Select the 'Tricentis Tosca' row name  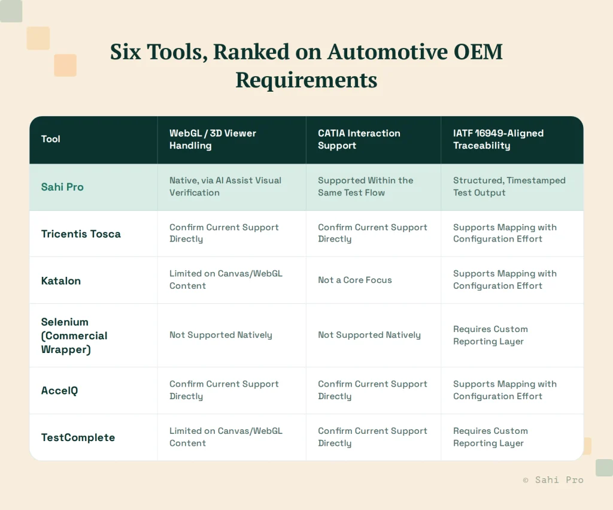click(x=81, y=234)
